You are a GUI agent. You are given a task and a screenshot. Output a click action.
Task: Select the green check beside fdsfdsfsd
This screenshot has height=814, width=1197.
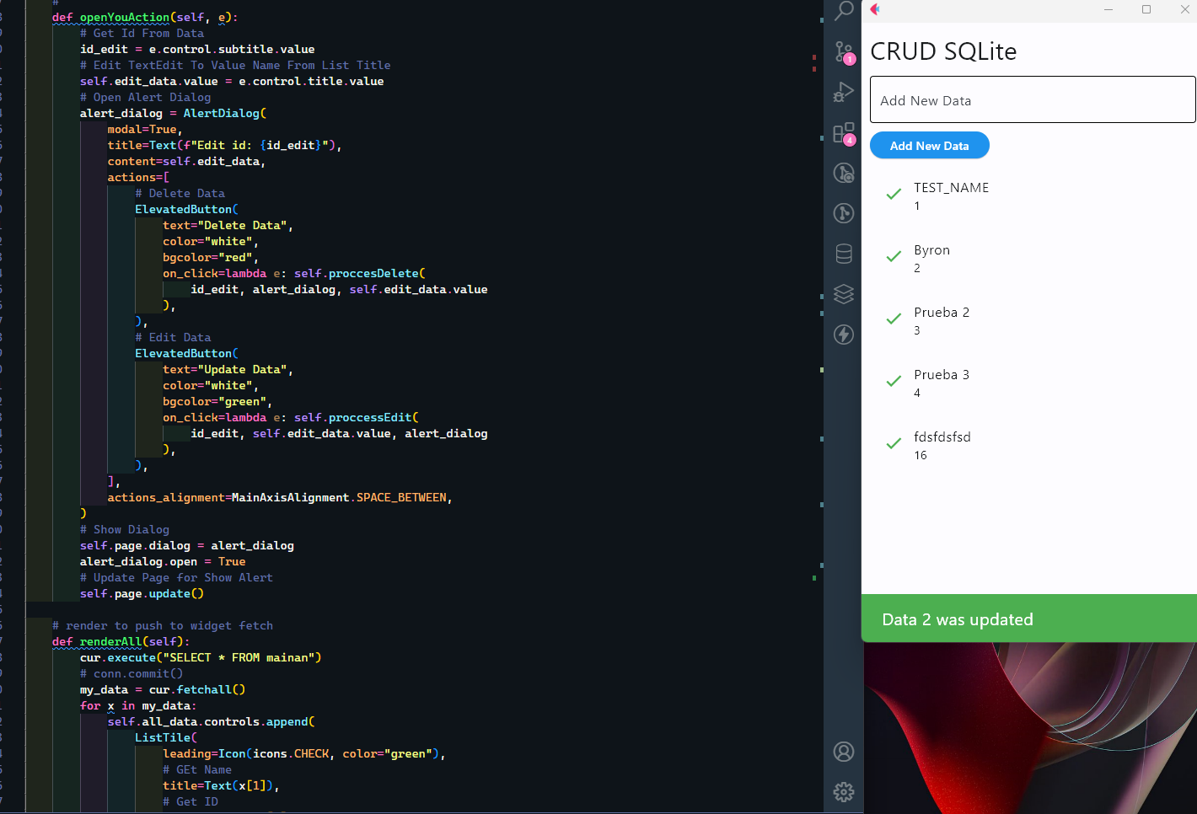pos(894,444)
